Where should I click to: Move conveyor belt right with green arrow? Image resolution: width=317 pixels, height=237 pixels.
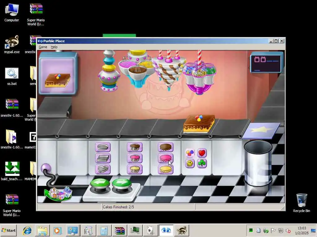[121, 184]
